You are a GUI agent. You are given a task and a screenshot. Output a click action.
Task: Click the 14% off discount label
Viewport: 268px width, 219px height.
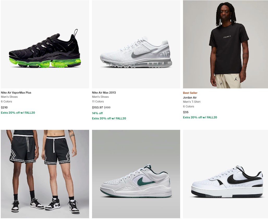click(97, 113)
